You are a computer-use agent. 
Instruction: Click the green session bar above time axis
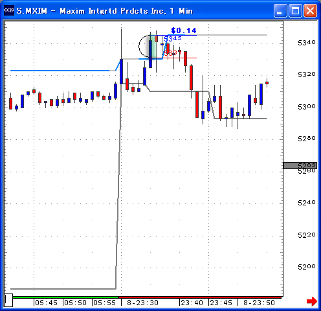coord(65,297)
